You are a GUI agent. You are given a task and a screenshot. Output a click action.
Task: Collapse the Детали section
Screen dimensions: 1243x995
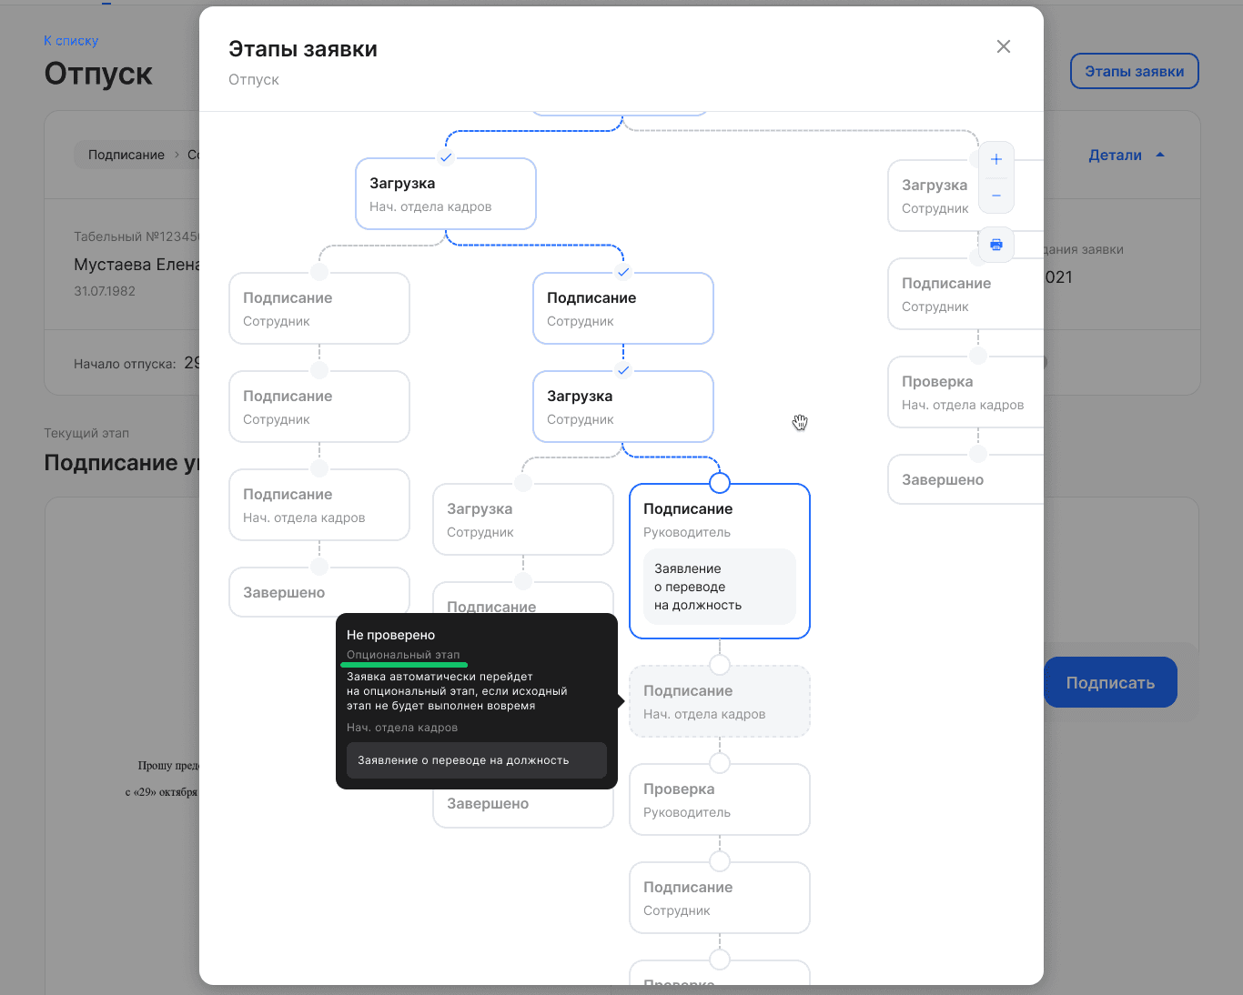(1127, 156)
